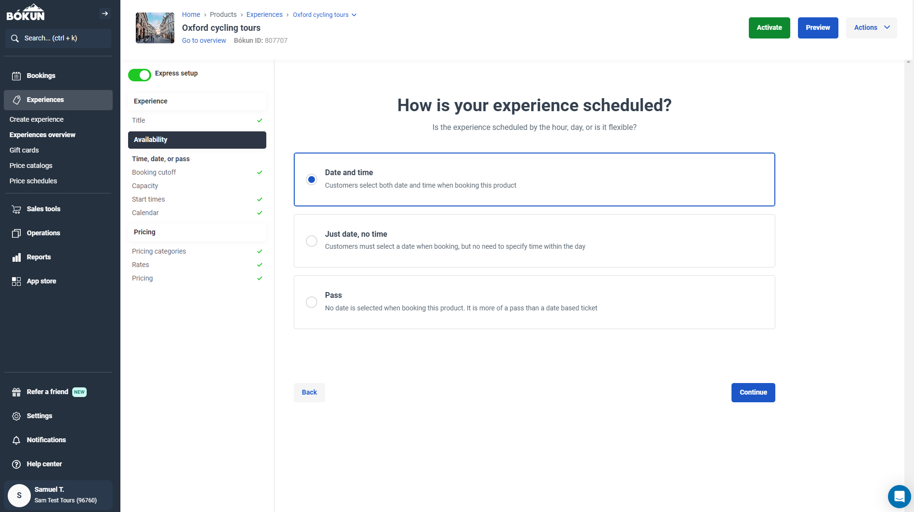The width and height of the screenshot is (914, 512).
Task: Toggle the Express setup switch
Action: pos(140,75)
